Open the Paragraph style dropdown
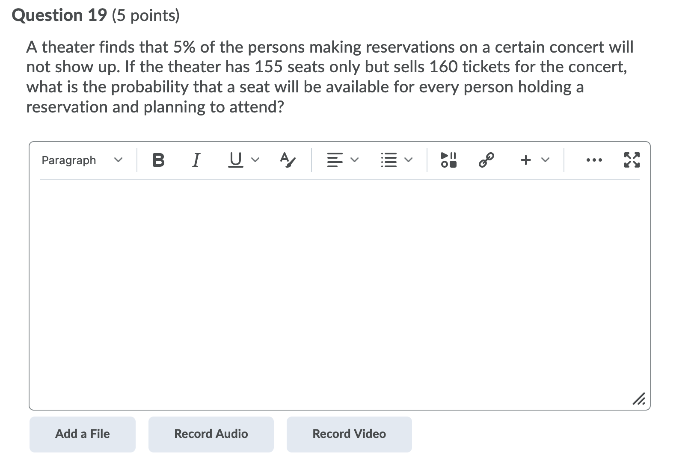 pos(81,160)
